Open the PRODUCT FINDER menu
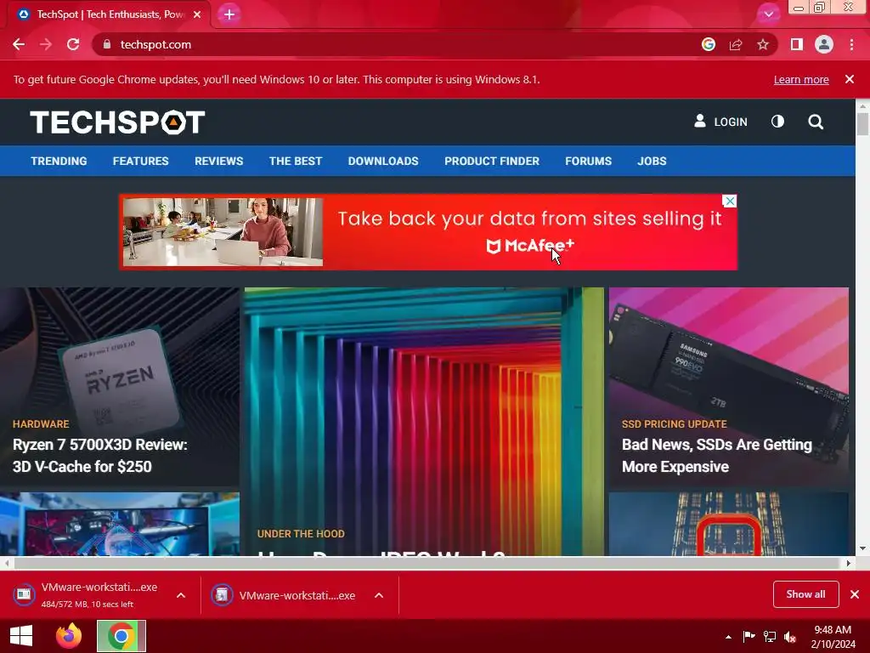Image resolution: width=870 pixels, height=653 pixels. click(x=492, y=161)
